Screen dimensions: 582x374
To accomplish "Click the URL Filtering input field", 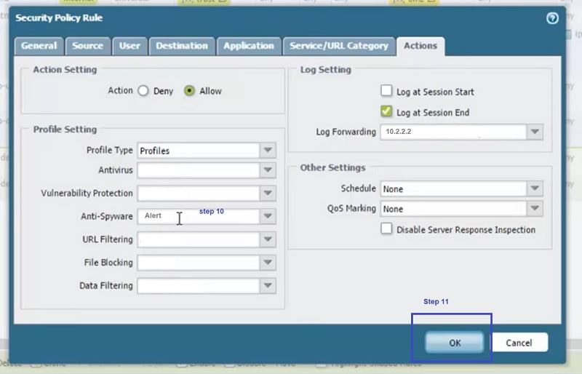I will click(x=199, y=239).
